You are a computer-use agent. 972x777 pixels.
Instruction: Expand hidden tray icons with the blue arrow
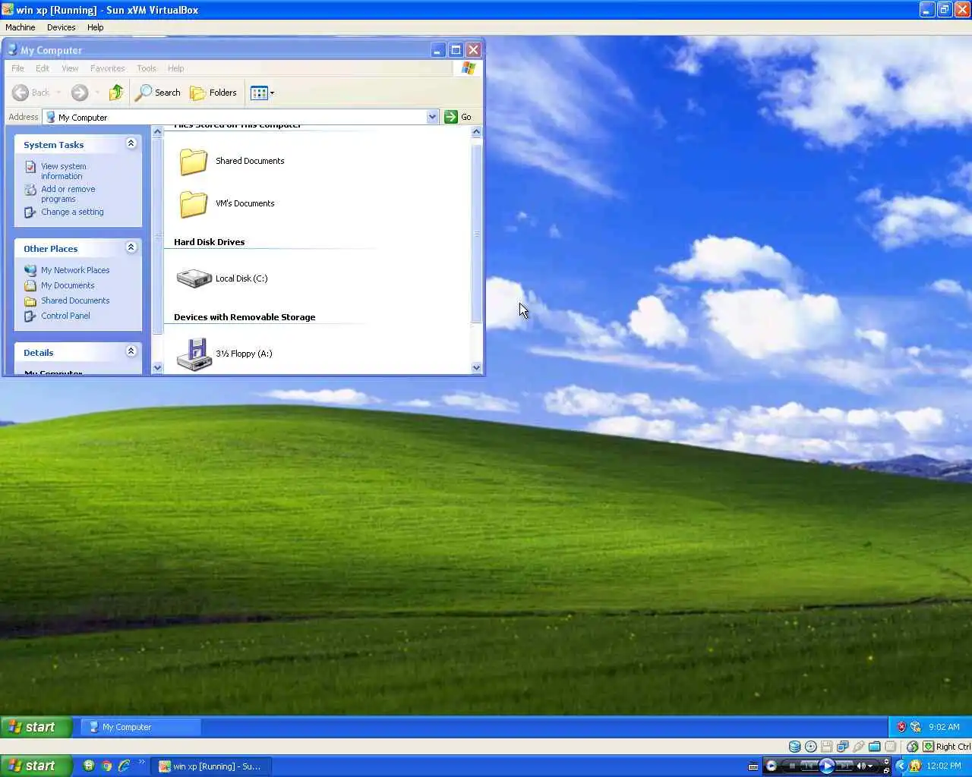point(901,766)
